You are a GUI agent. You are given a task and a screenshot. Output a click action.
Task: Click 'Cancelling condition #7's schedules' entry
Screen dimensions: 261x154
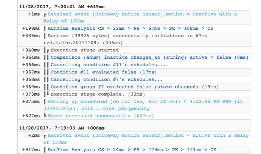[107, 79]
